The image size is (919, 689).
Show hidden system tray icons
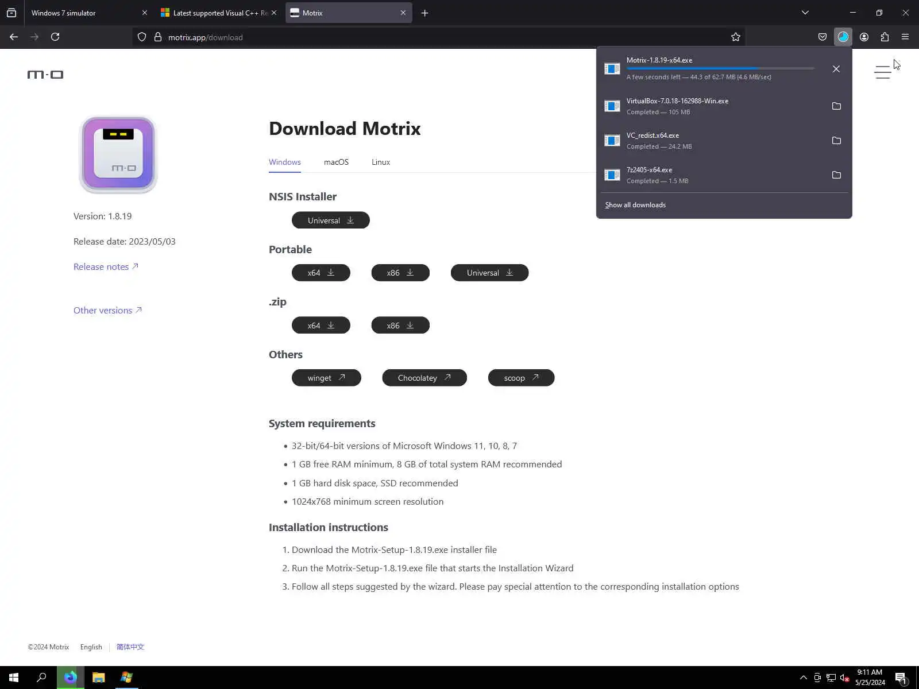[x=804, y=678]
